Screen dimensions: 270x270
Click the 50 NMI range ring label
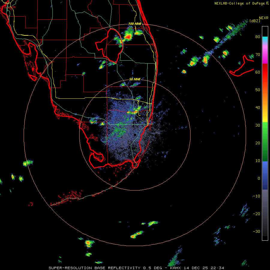(x=135, y=79)
